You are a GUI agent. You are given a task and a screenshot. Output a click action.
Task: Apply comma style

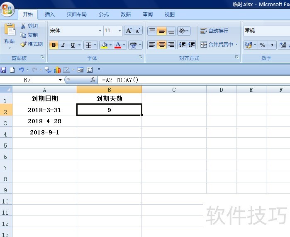click(272, 45)
